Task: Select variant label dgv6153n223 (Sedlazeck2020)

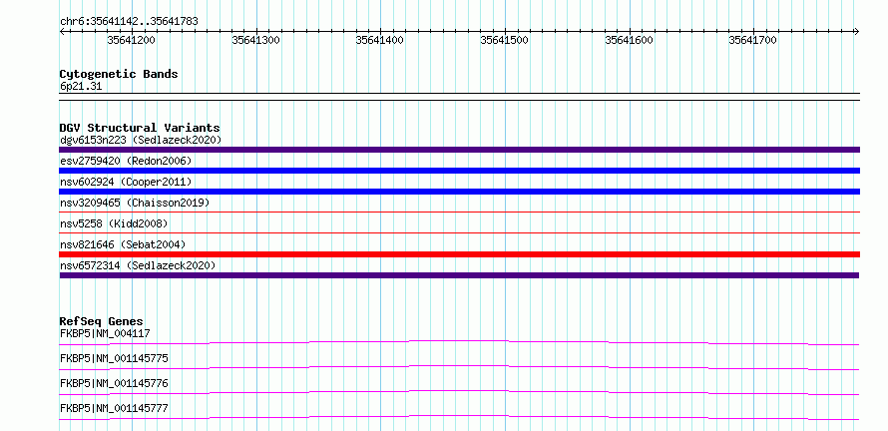Action: (141, 140)
